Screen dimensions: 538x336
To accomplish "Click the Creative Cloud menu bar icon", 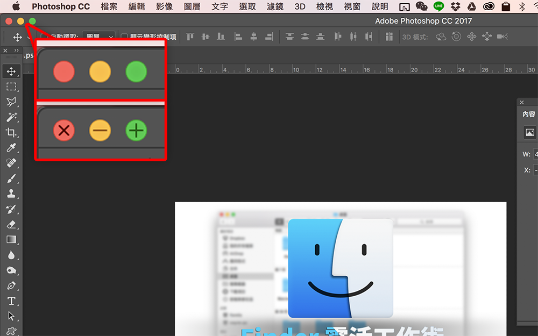I will tap(489, 6).
